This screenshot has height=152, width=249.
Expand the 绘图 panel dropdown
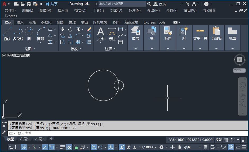[30, 49]
